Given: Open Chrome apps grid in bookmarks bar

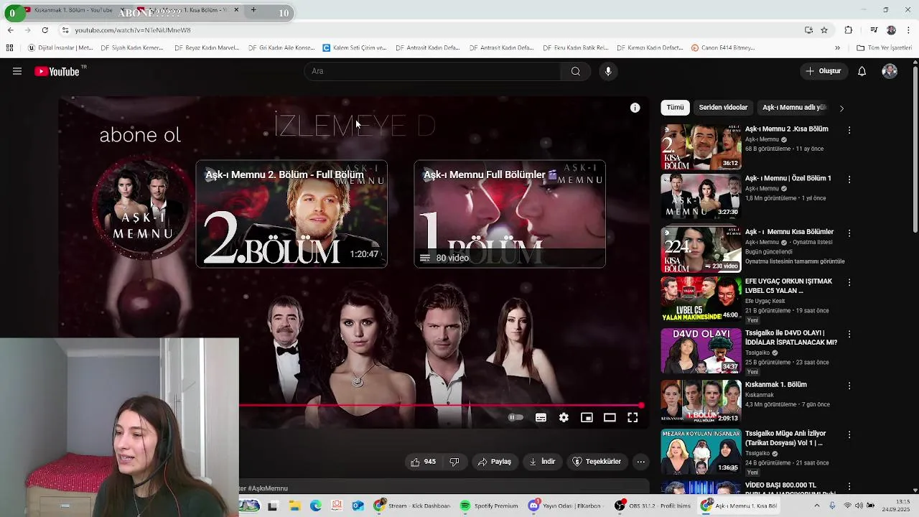Looking at the screenshot, I should coord(9,48).
